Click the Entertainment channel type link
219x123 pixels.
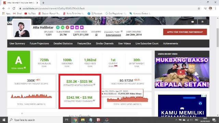click(x=113, y=35)
